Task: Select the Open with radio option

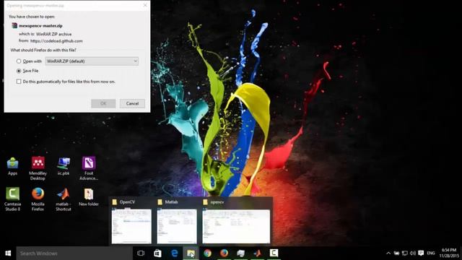Action: [19, 61]
